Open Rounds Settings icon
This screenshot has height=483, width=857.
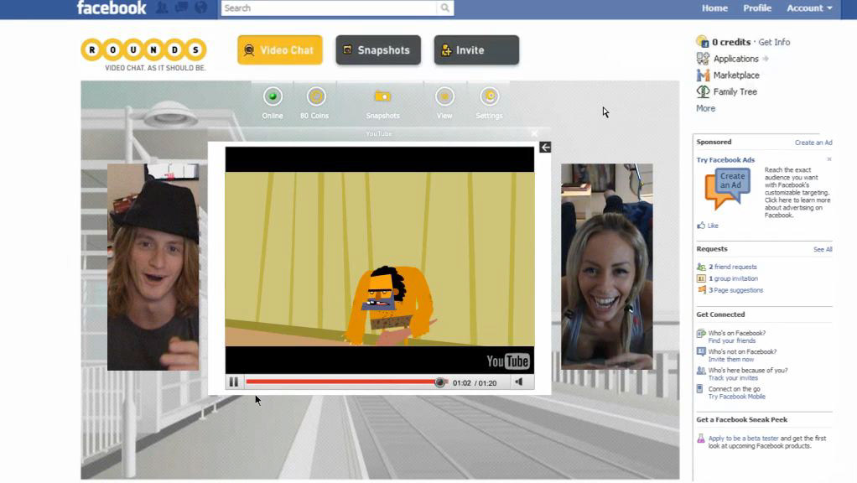pyautogui.click(x=489, y=96)
